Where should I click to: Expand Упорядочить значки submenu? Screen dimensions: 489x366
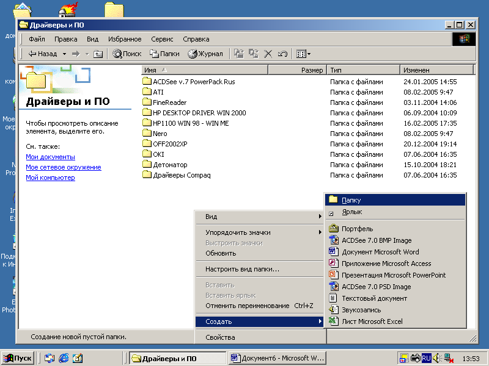[260, 232]
